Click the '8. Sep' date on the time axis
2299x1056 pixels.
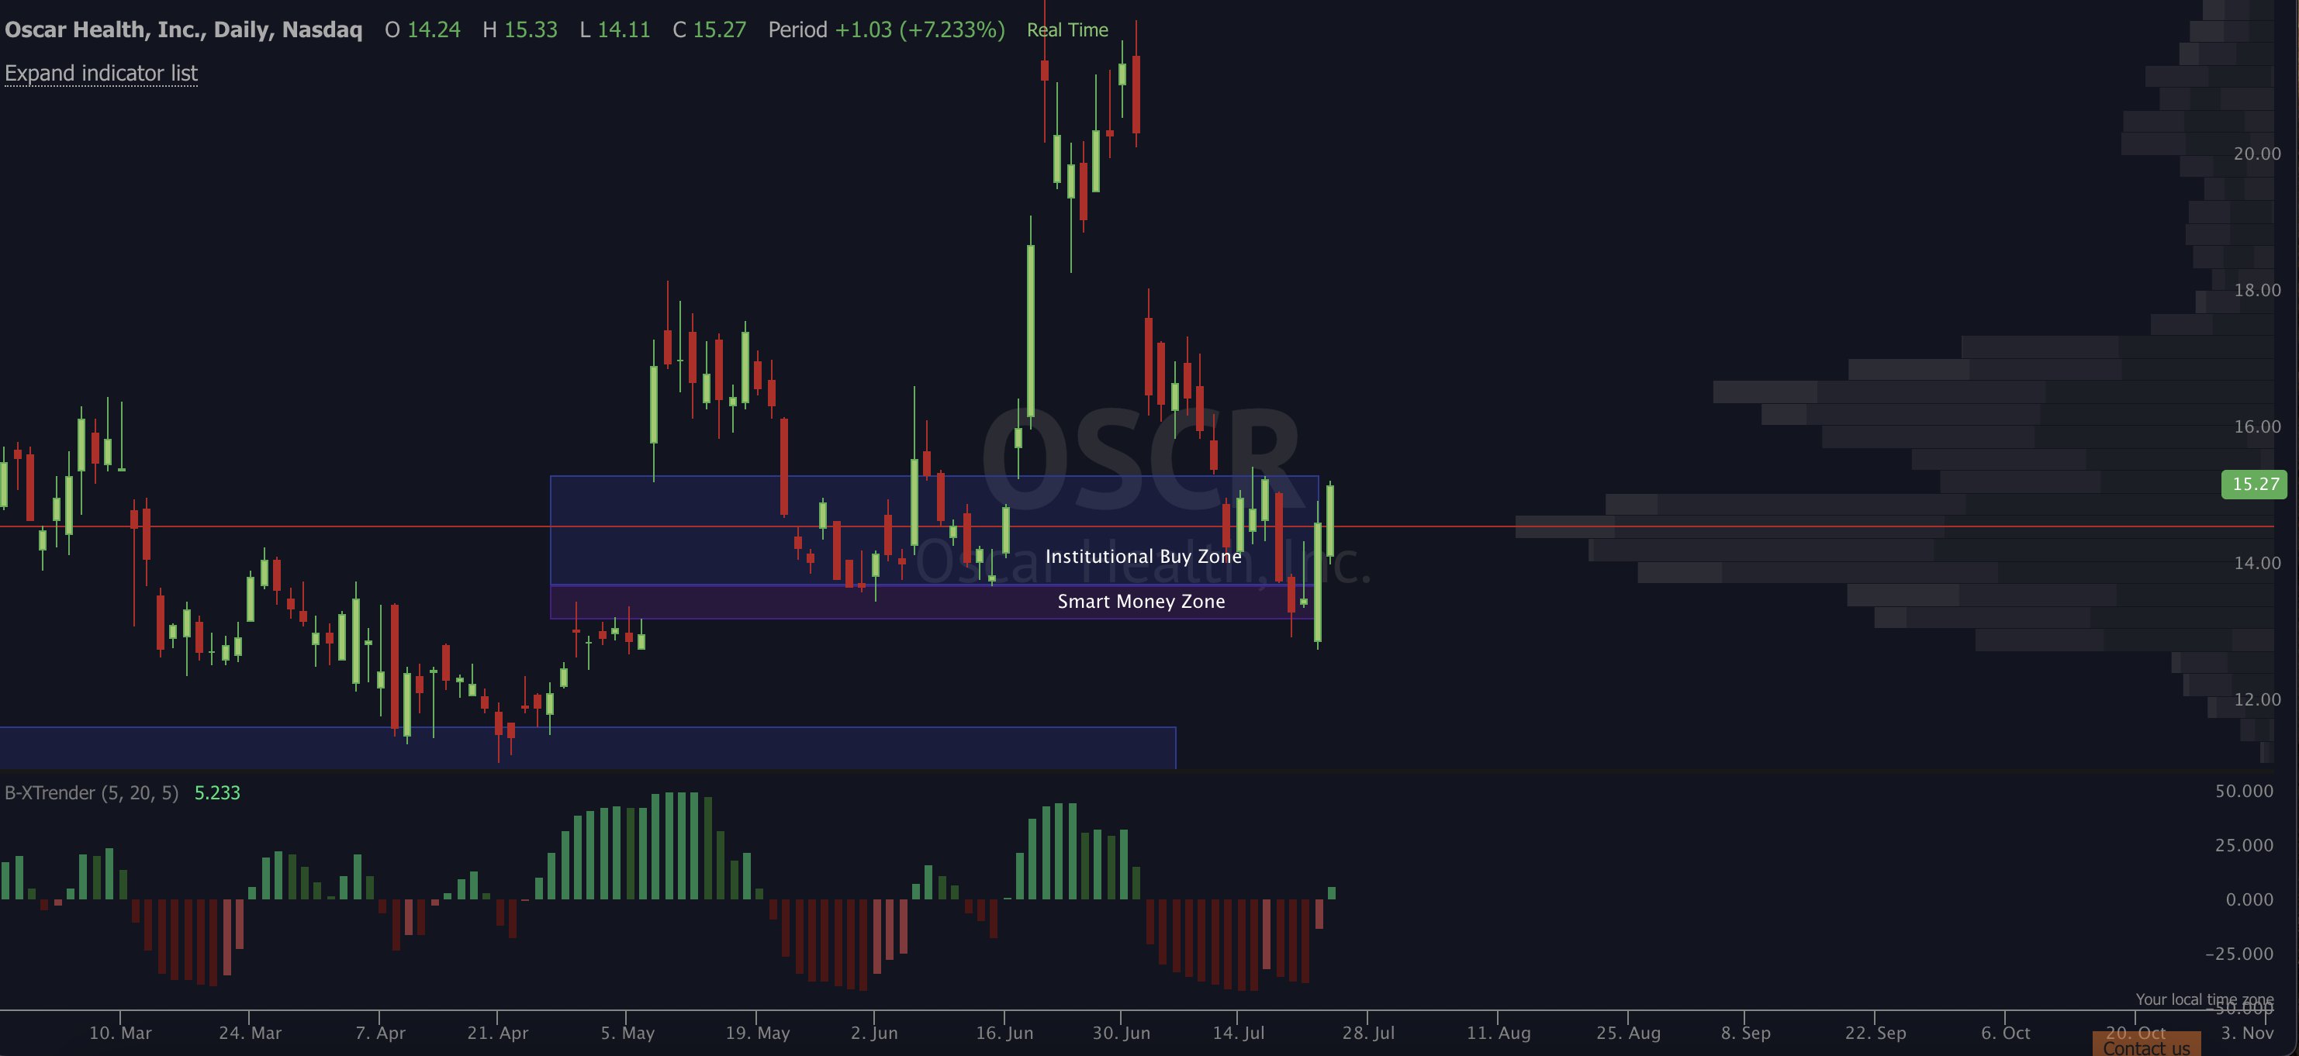1746,1033
